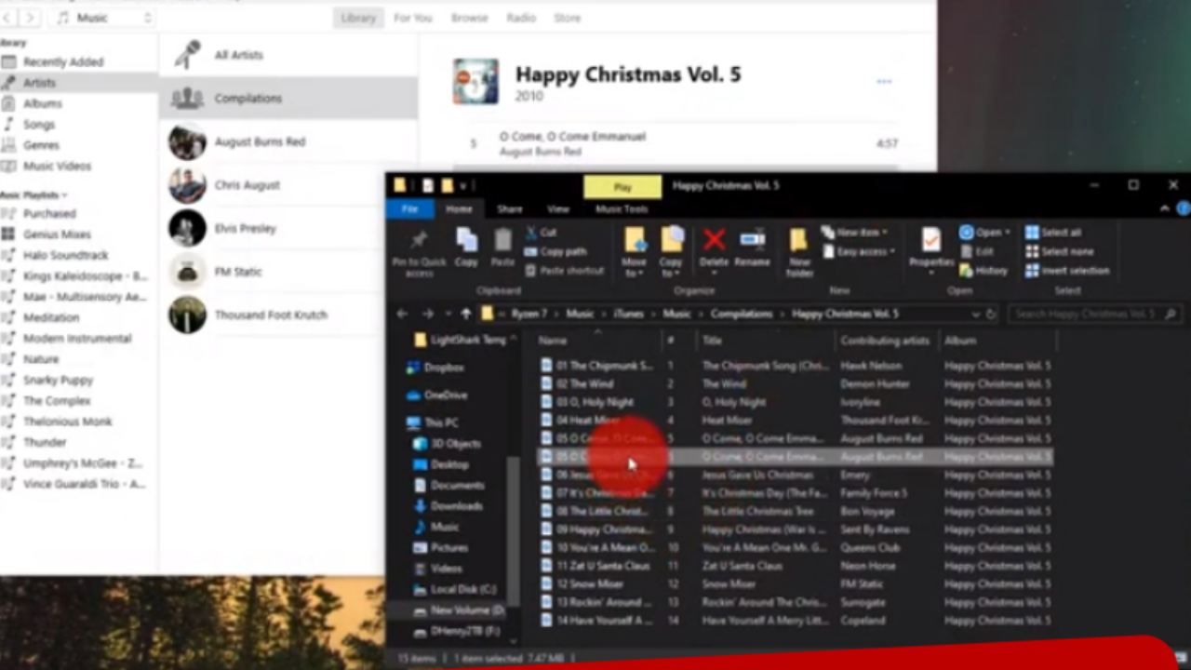Image resolution: width=1191 pixels, height=670 pixels.
Task: Click Select all in the ribbon
Action: (1053, 233)
